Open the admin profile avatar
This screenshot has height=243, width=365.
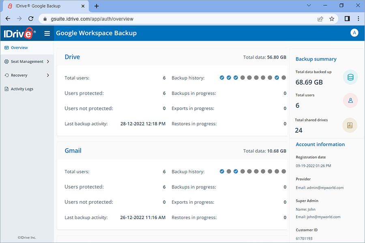click(x=354, y=33)
